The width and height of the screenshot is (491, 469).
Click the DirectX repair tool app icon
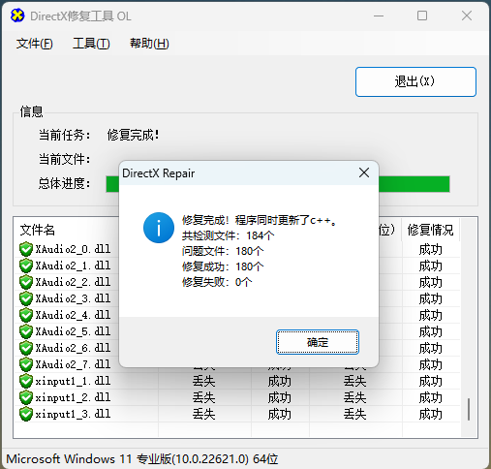[x=17, y=16]
